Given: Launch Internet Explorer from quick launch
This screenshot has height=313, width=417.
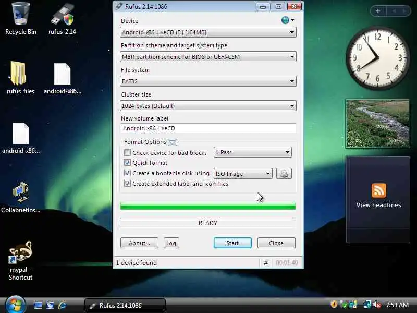Looking at the screenshot, I should pyautogui.click(x=62, y=305).
